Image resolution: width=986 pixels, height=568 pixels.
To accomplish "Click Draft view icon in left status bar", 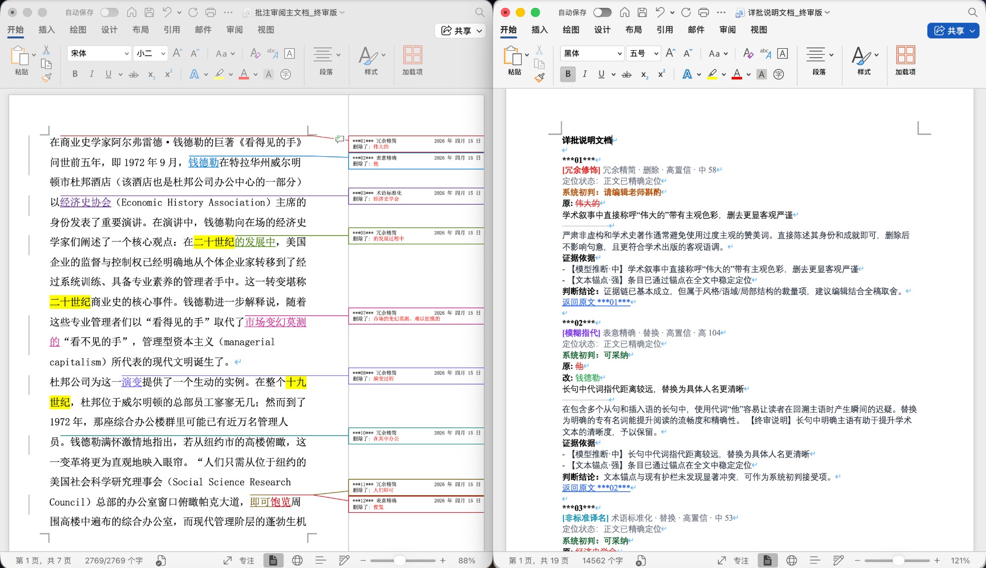I will [344, 560].
